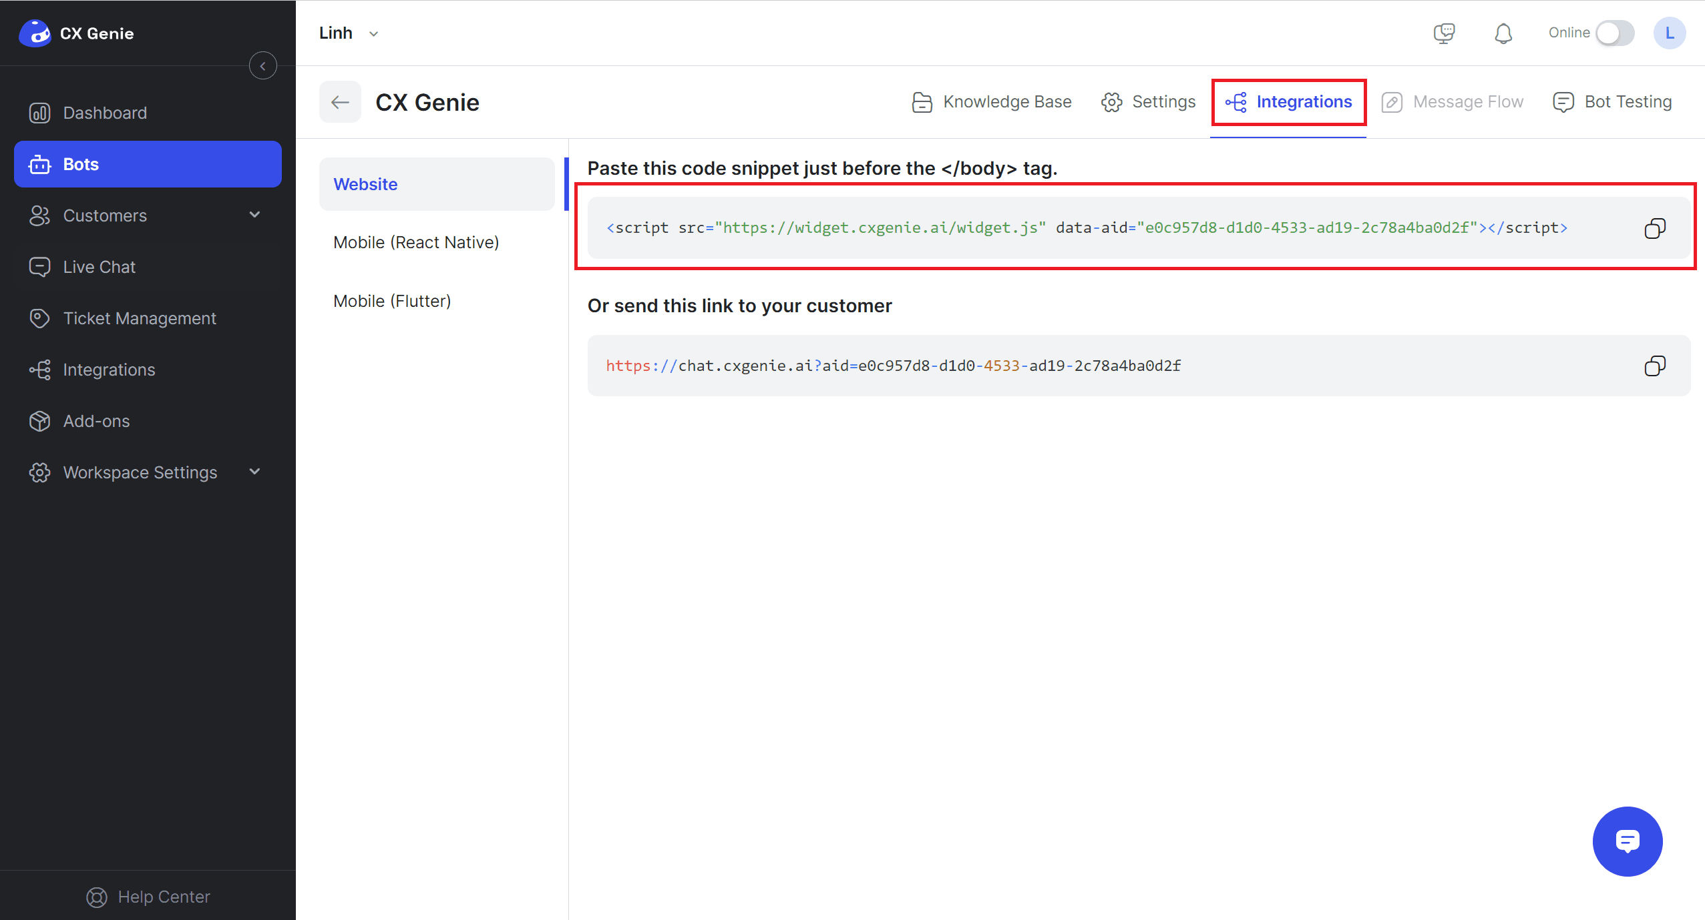1705x920 pixels.
Task: Click the Dashboard chart icon
Action: pyautogui.click(x=39, y=113)
